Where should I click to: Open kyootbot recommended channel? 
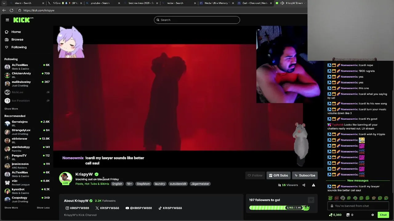coord(27,191)
